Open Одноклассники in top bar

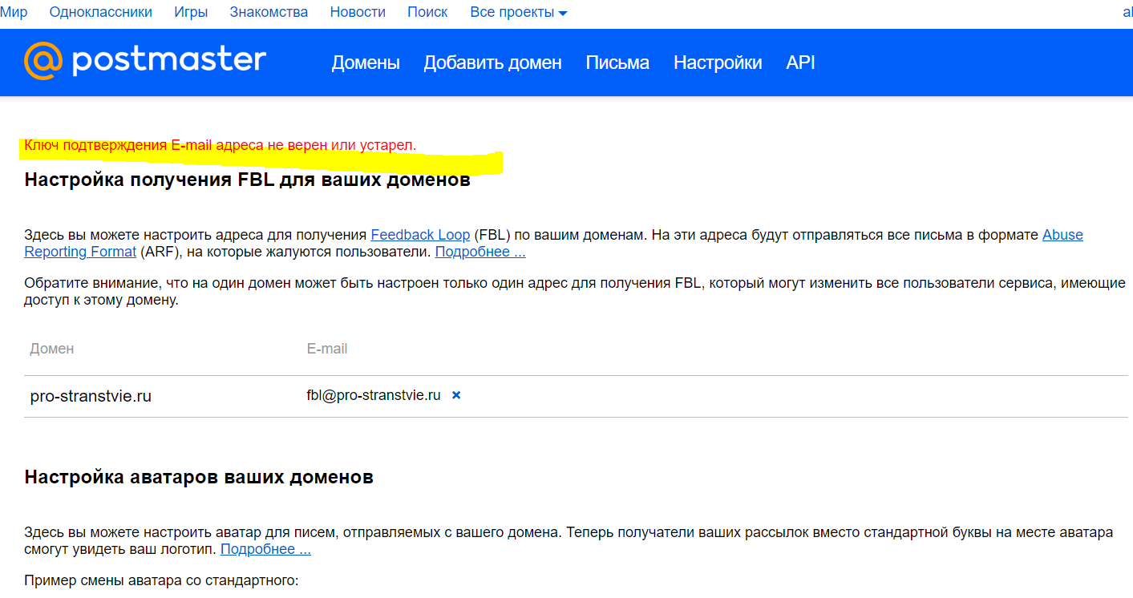(100, 12)
